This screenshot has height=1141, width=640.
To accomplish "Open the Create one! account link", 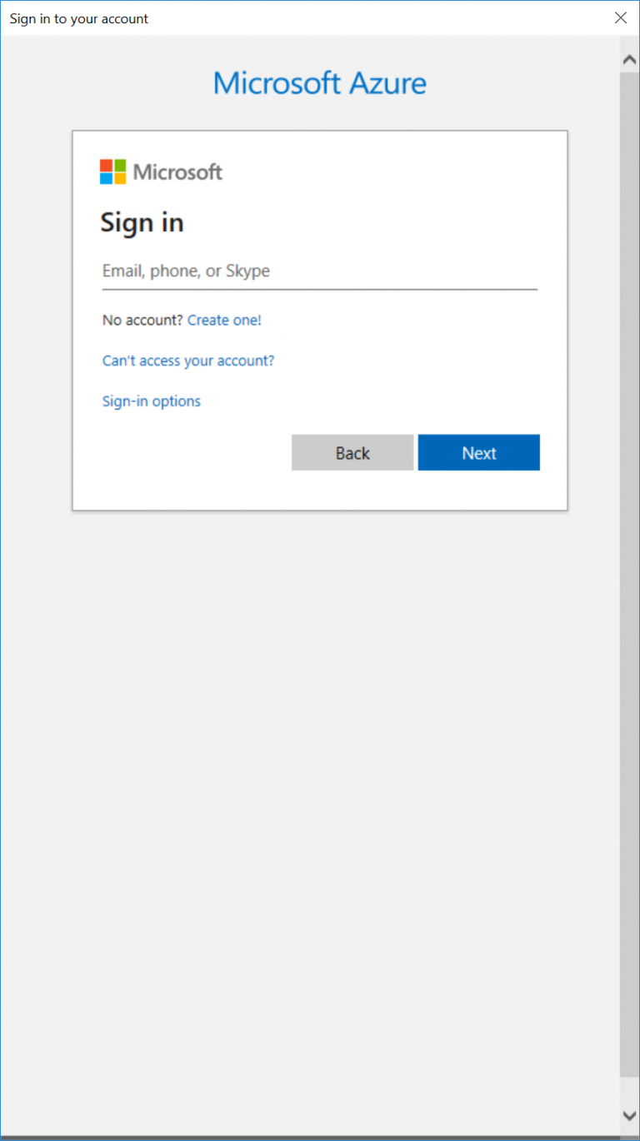I will tap(223, 320).
